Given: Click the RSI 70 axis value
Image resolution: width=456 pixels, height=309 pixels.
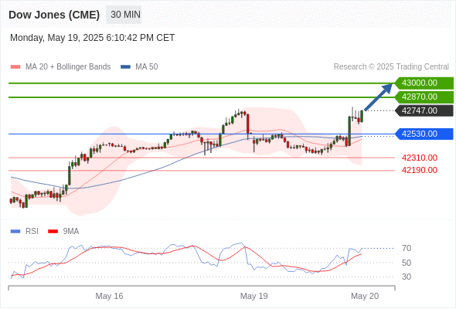Looking at the screenshot, I should point(407,248).
